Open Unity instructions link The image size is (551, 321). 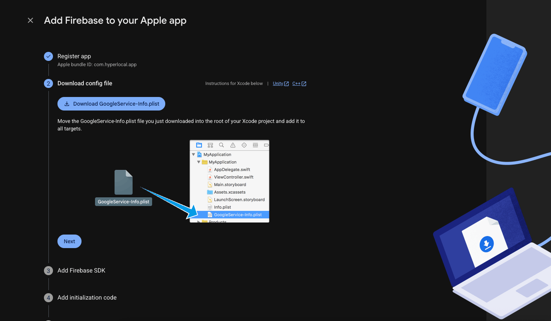click(278, 83)
